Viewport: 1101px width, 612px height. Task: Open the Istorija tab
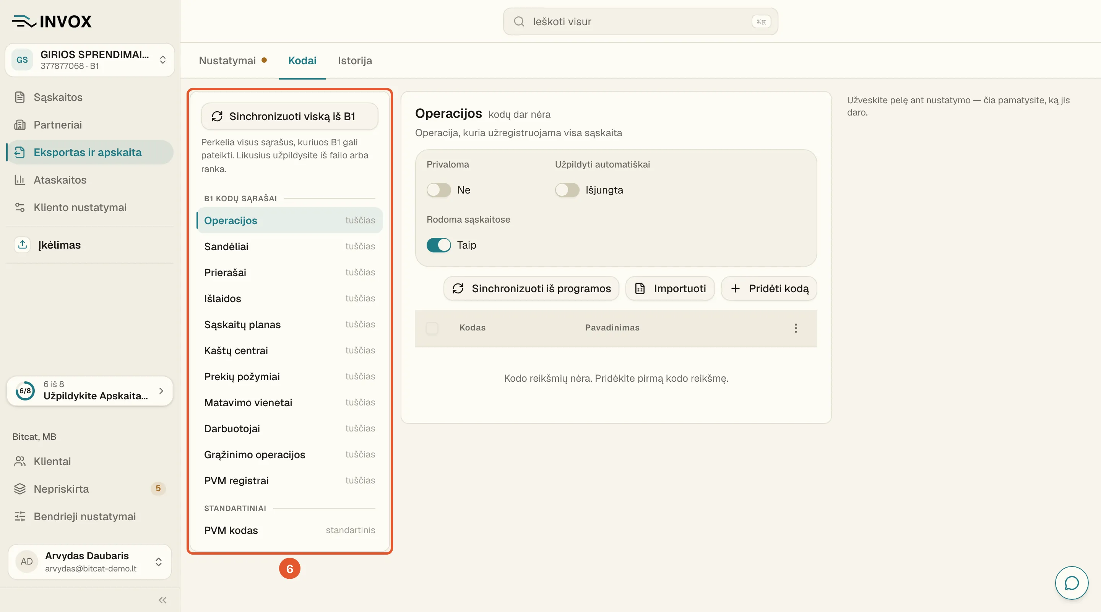coord(355,60)
